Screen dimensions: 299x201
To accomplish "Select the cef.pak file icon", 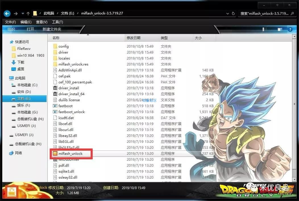I will point(55,76).
